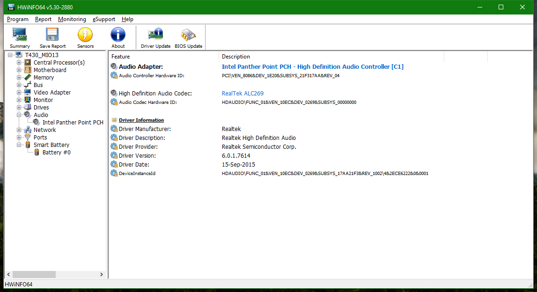This screenshot has height=292, width=537.
Task: Expand the Motherboard node
Action: tap(19, 70)
